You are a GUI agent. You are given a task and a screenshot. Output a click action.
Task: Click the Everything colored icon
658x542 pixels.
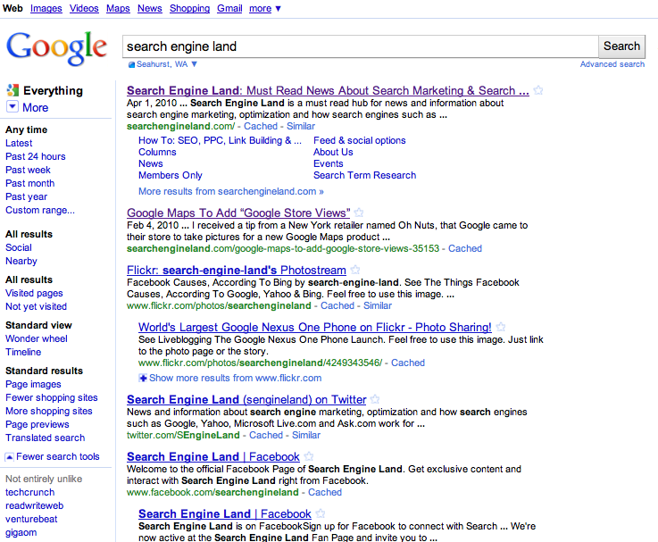point(12,90)
